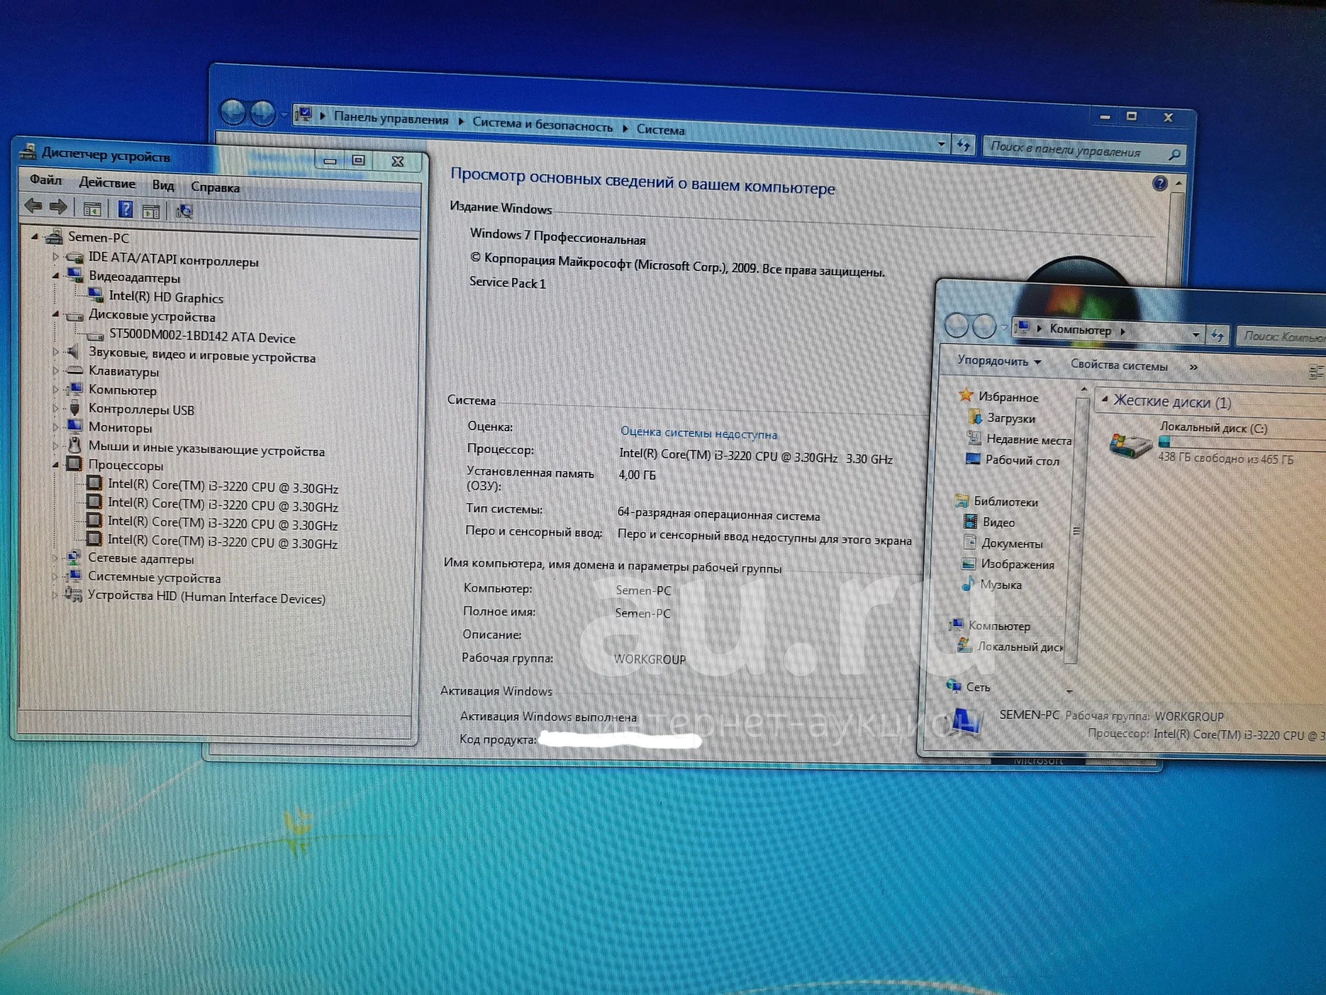Open Загрузки folder in navigation pane
The image size is (1326, 995).
pos(1011,418)
